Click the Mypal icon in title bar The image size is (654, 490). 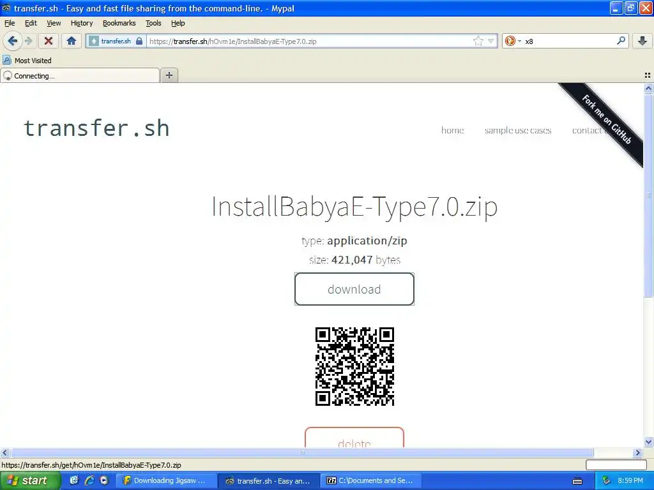click(6, 8)
